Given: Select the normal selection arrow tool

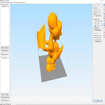Looking at the screenshot, I should (104, 5).
